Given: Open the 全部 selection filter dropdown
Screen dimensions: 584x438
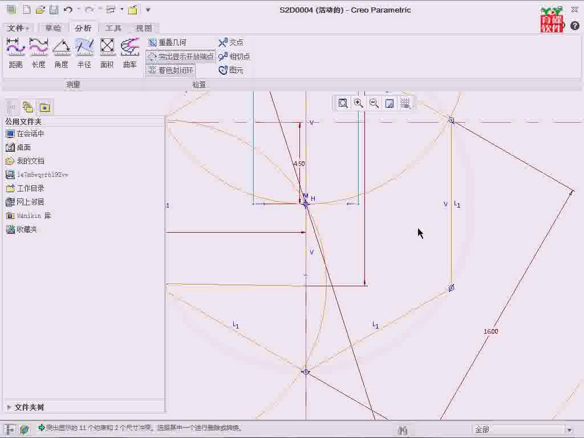Looking at the screenshot, I should (x=524, y=430).
